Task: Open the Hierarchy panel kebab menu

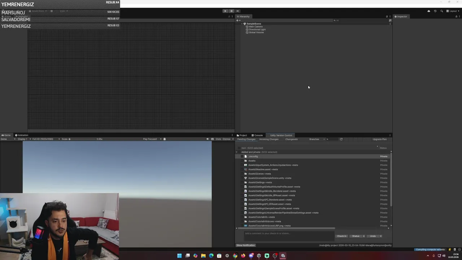Action: click(390, 16)
